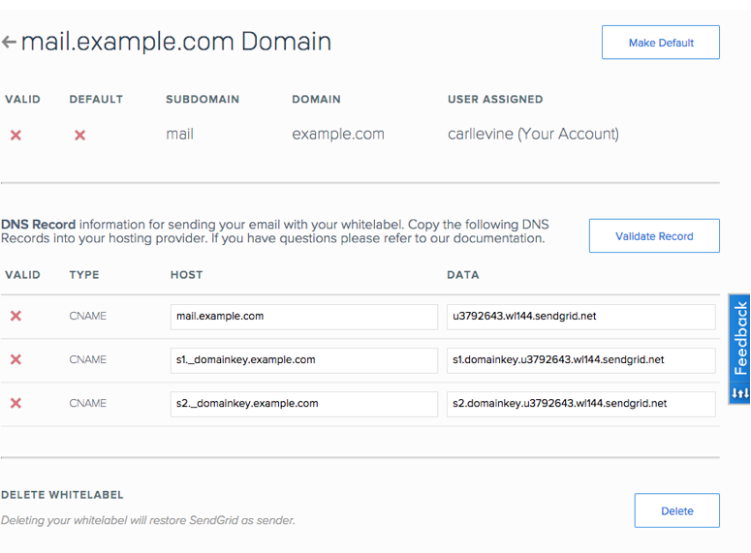Delete the whitelabel with the Delete button
This screenshot has width=751, height=553.
point(676,510)
